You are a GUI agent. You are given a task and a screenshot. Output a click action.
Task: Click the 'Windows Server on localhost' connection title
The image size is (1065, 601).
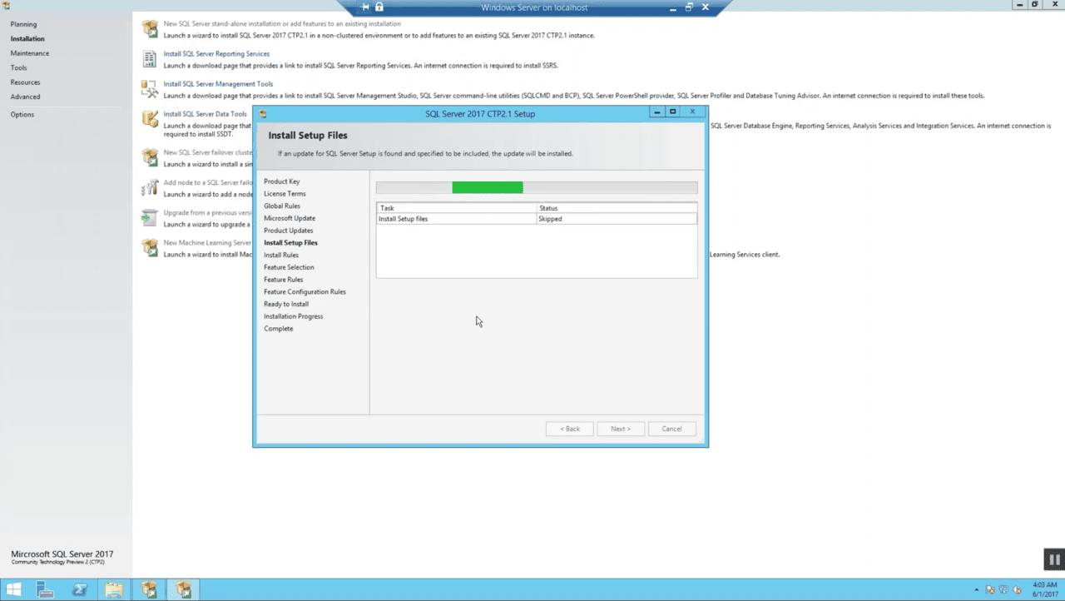coord(534,7)
